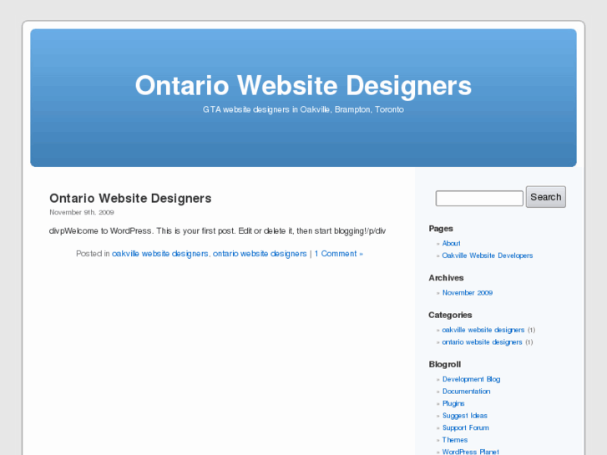The height and width of the screenshot is (455, 607).
Task: Open the November 2009 archive
Action: (468, 293)
